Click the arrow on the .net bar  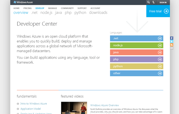coord(160,38)
